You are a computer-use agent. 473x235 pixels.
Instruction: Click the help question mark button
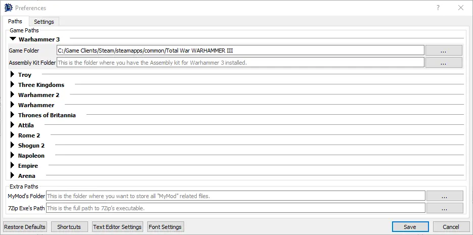pos(438,8)
